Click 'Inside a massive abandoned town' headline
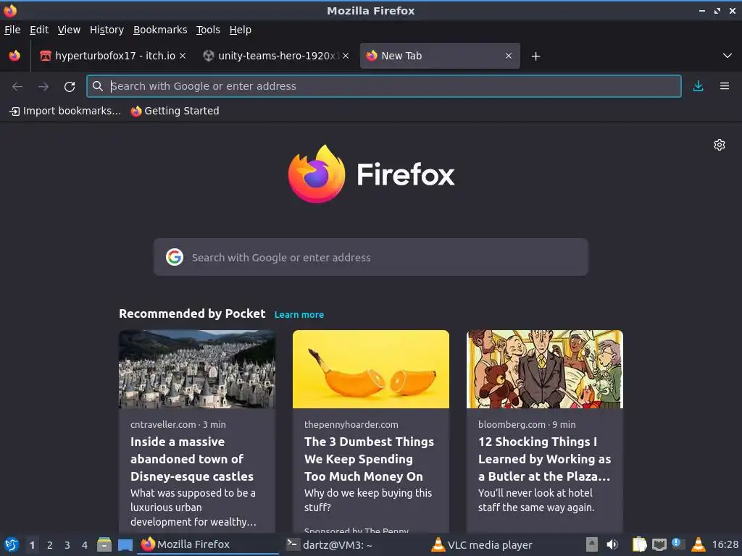Viewport: 742px width, 556px height. pos(192,459)
